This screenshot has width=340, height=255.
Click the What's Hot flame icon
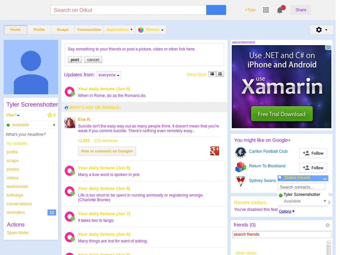(66, 107)
